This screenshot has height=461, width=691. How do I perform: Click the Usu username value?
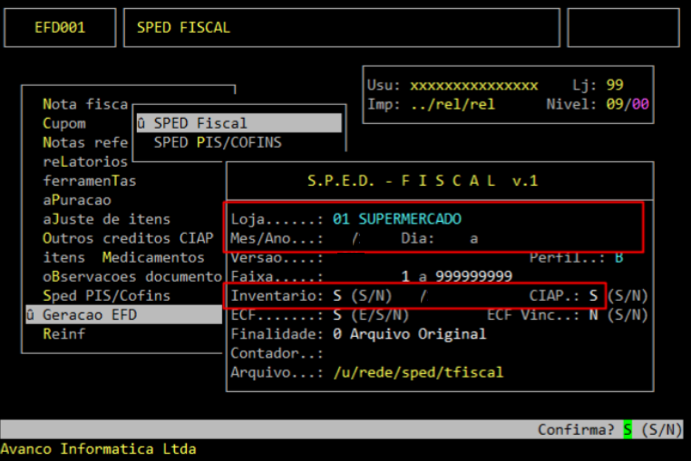pos(473,85)
